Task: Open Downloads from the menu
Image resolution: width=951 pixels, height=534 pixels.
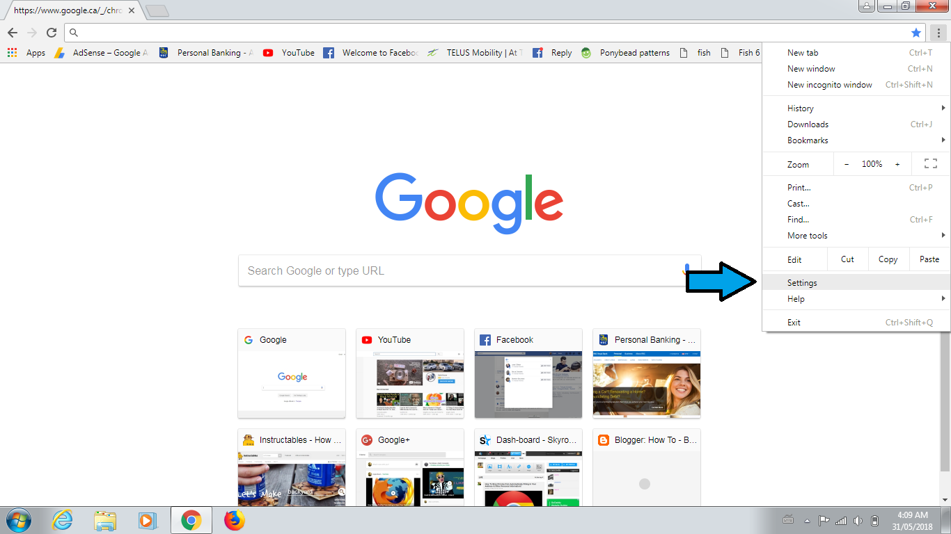Action: 856,124
